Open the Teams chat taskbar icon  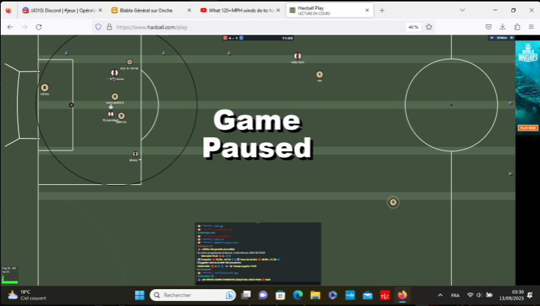point(263,295)
